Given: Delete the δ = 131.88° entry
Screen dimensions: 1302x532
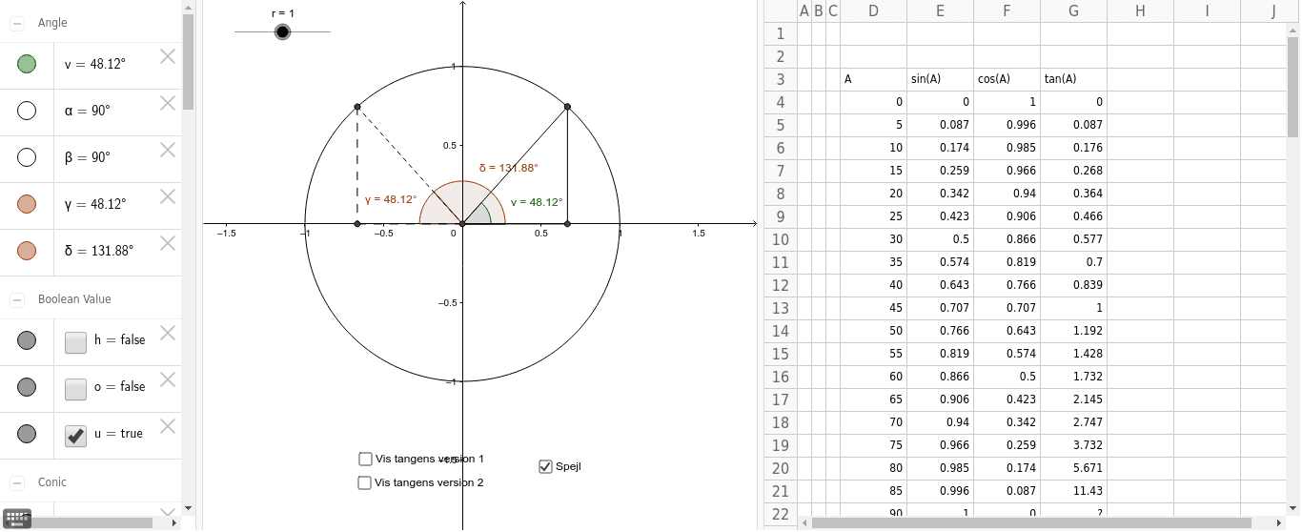Looking at the screenshot, I should pos(168,243).
